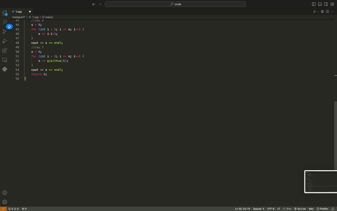Open the Source Control view

[x=5, y=32]
